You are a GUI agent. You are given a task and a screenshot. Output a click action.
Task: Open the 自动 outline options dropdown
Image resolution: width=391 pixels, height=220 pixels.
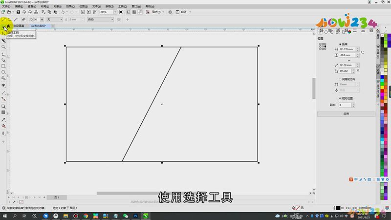[101, 20]
